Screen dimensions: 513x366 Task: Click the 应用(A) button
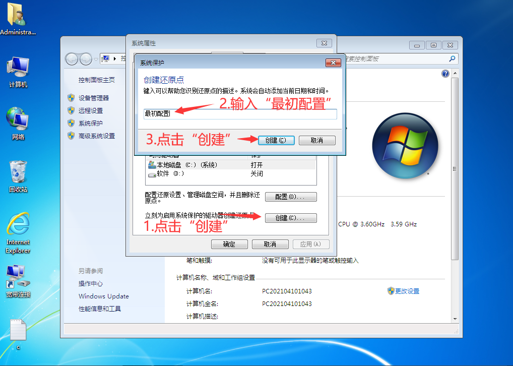point(311,244)
